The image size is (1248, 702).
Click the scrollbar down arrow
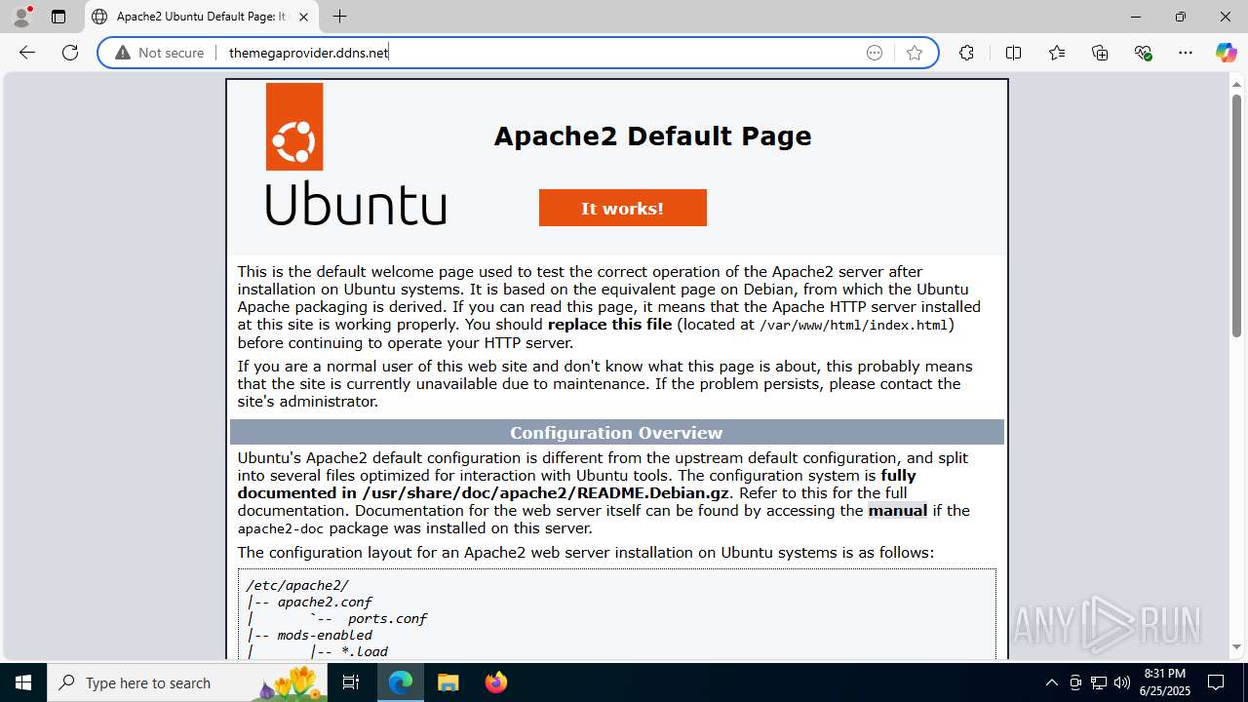pos(1236,647)
